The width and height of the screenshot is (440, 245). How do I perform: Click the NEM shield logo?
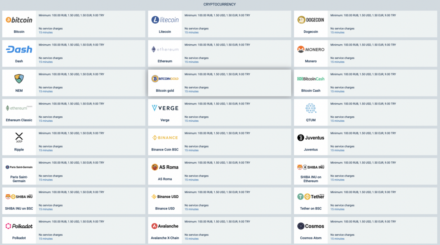click(x=19, y=79)
